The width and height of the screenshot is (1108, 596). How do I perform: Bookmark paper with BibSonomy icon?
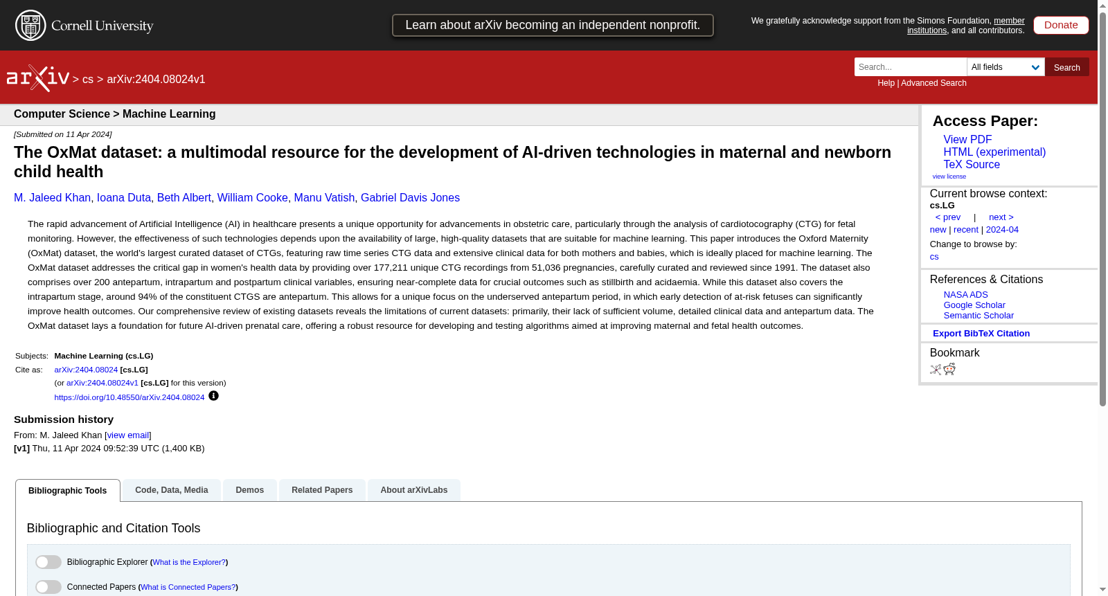936,370
